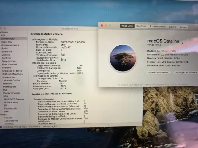Click MacBook Pro de mac in the path bar
The width and height of the screenshot is (198, 148).
pyautogui.click(x=15, y=127)
